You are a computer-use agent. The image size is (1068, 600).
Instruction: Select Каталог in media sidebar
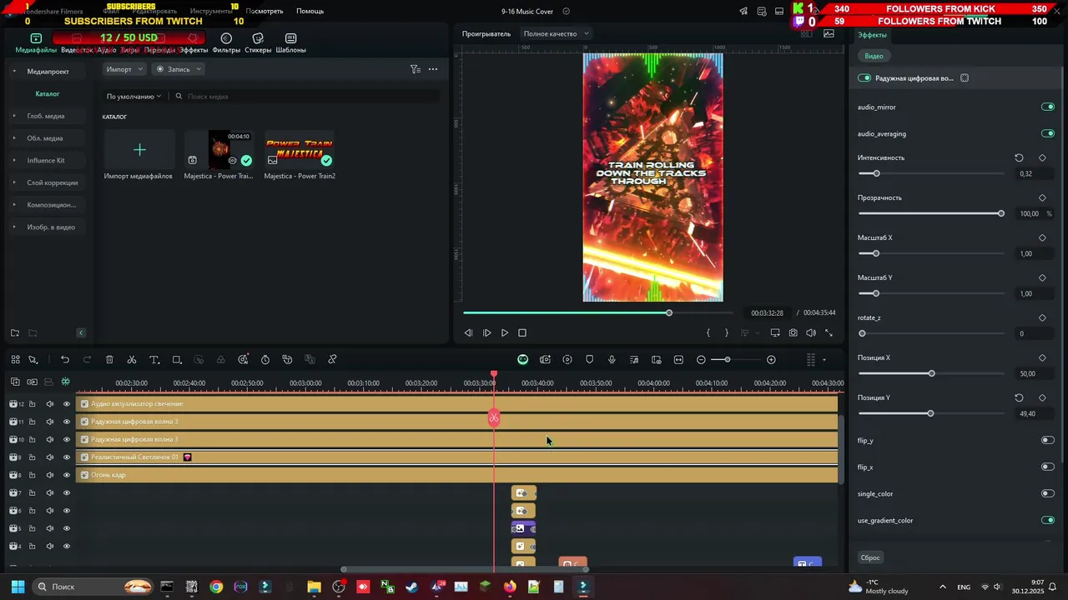(x=48, y=94)
